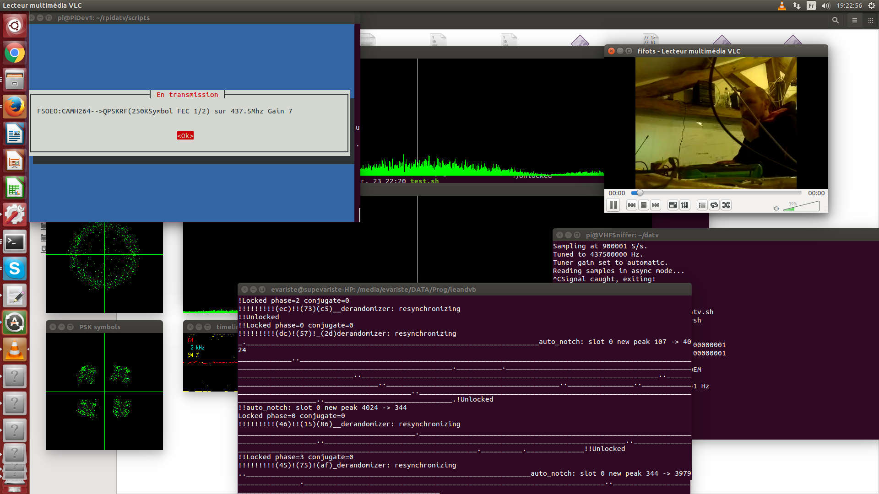Viewport: 879px width, 494px height.
Task: Click the VLC seek bar handle
Action: [x=640, y=193]
